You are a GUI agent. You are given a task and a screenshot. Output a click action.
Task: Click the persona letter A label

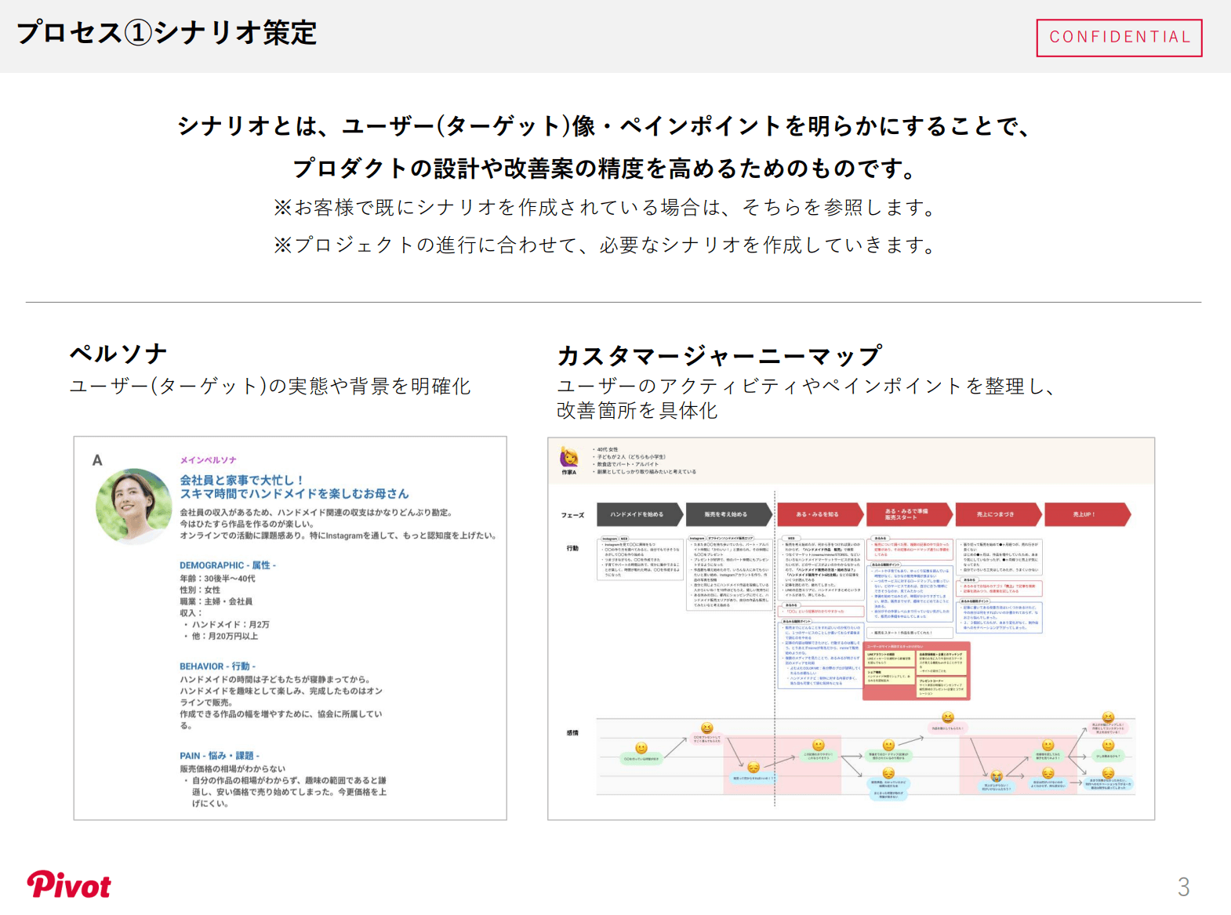[97, 460]
